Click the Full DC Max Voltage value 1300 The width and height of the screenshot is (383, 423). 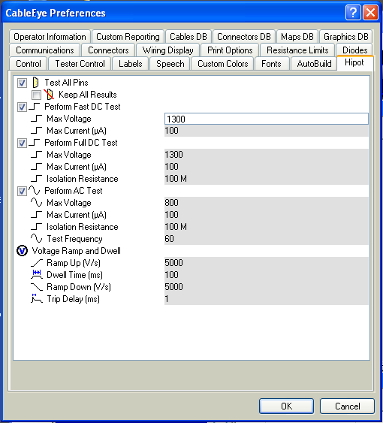coord(267,155)
